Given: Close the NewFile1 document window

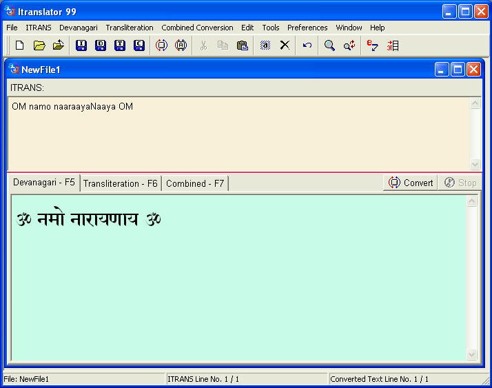Looking at the screenshot, I should [473, 70].
